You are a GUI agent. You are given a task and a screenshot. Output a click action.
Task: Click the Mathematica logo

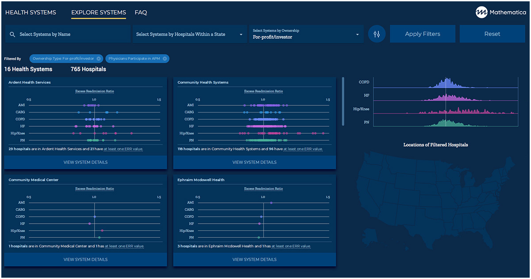[500, 12]
